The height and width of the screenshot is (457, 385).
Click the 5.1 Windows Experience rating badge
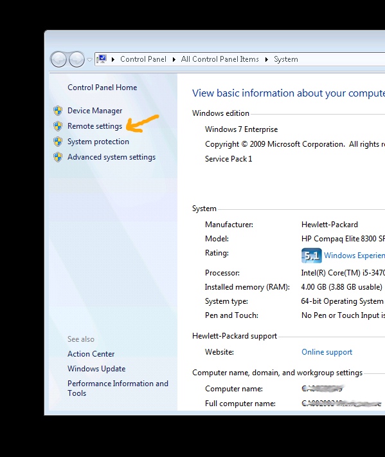click(311, 256)
